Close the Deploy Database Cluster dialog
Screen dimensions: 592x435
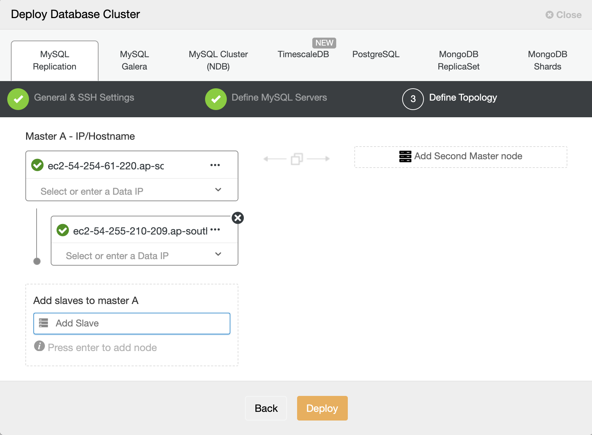point(563,15)
